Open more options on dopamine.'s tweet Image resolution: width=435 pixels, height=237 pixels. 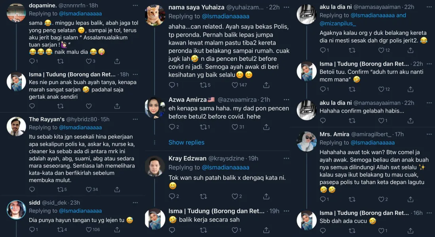click(x=135, y=6)
